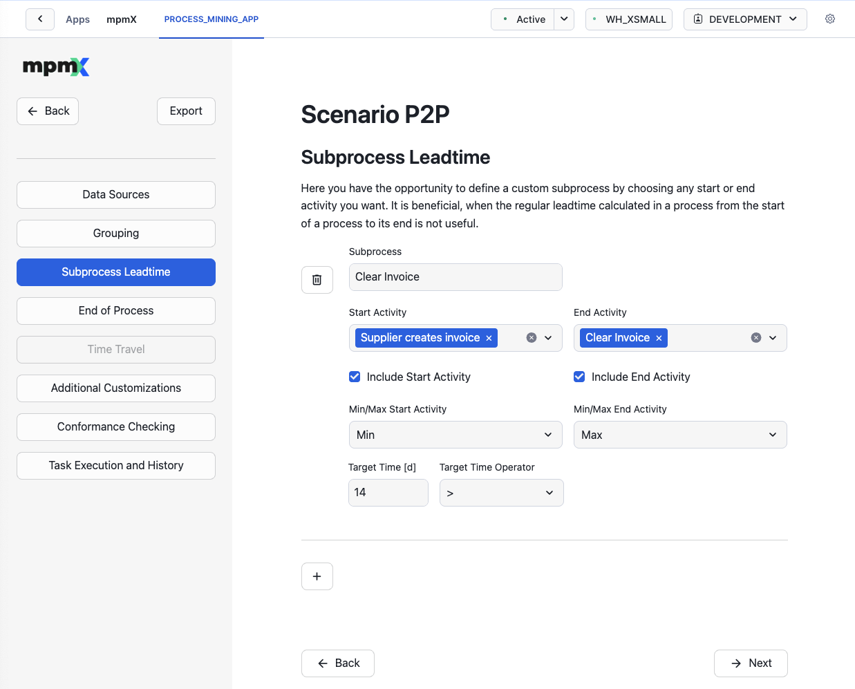Toggle Include Start Activity checkbox

(355, 377)
